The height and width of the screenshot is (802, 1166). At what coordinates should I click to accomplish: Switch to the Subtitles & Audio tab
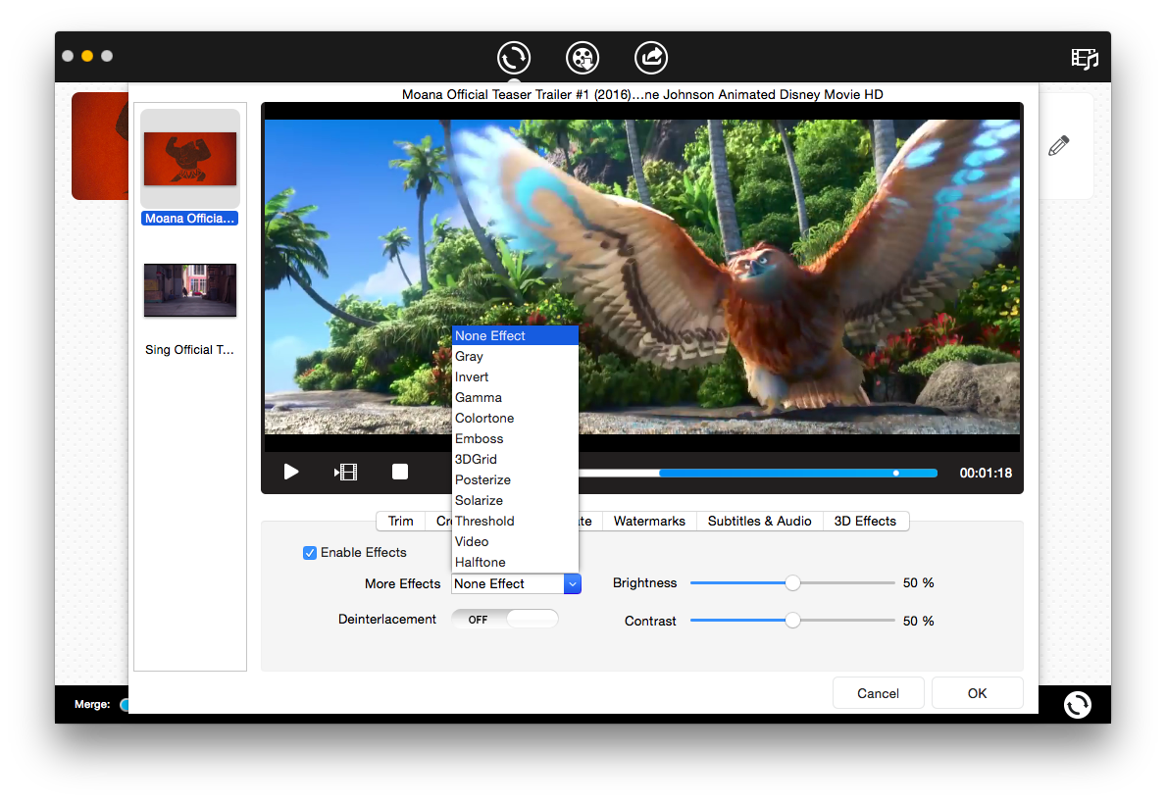point(759,521)
